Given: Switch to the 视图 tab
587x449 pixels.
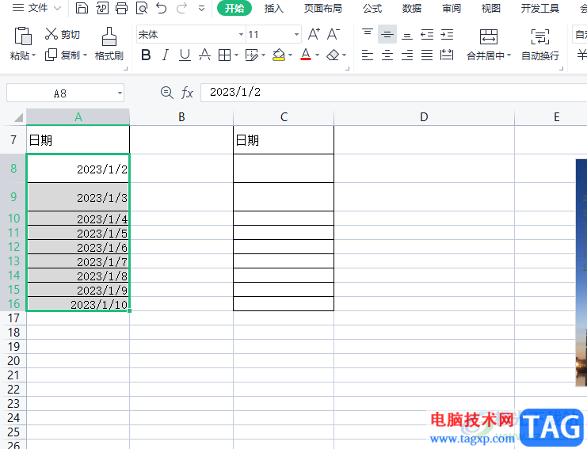Looking at the screenshot, I should [491, 8].
